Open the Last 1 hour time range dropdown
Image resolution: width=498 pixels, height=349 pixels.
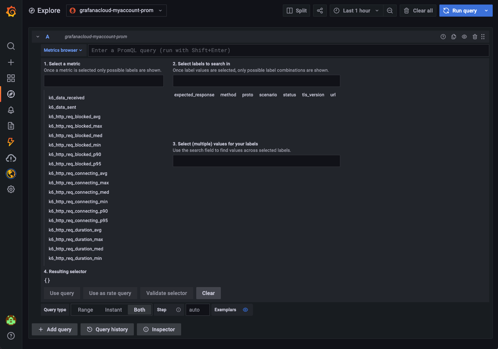[x=355, y=11]
